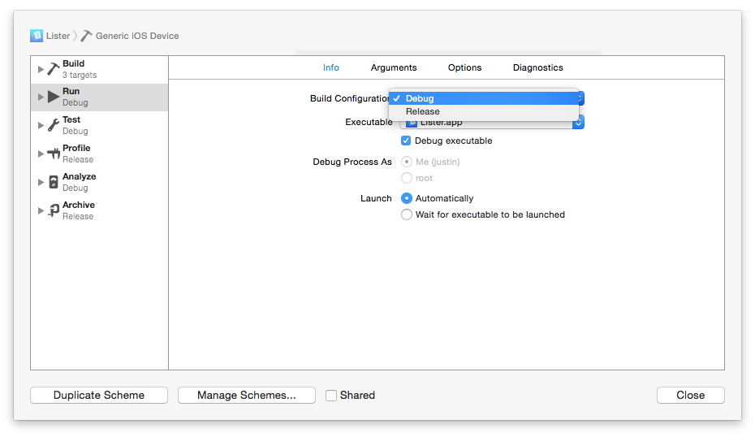Image resolution: width=755 pixels, height=437 pixels.
Task: Expand the Build disclosure triangle
Action: pyautogui.click(x=41, y=69)
